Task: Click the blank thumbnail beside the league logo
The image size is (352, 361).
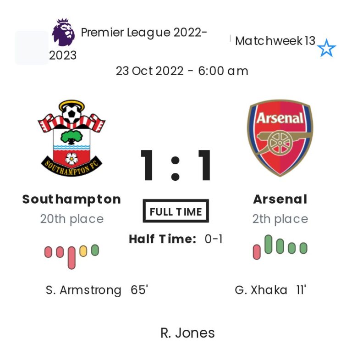Action: [x=31, y=48]
